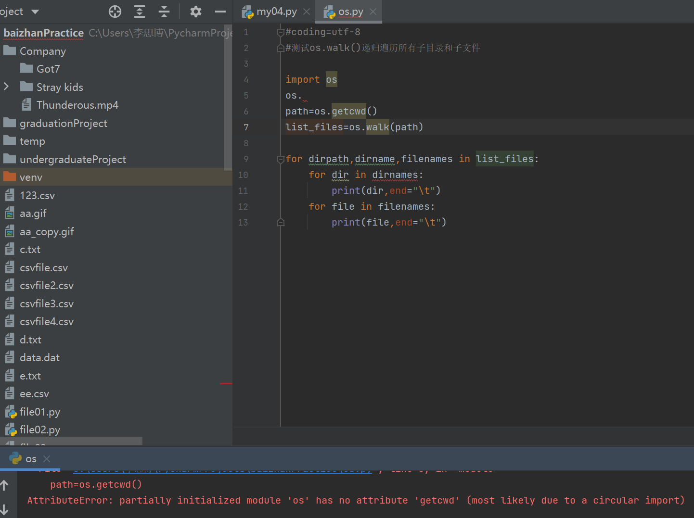Select the undergraduateProject folder
Screen dimensions: 694x518
pyautogui.click(x=73, y=159)
